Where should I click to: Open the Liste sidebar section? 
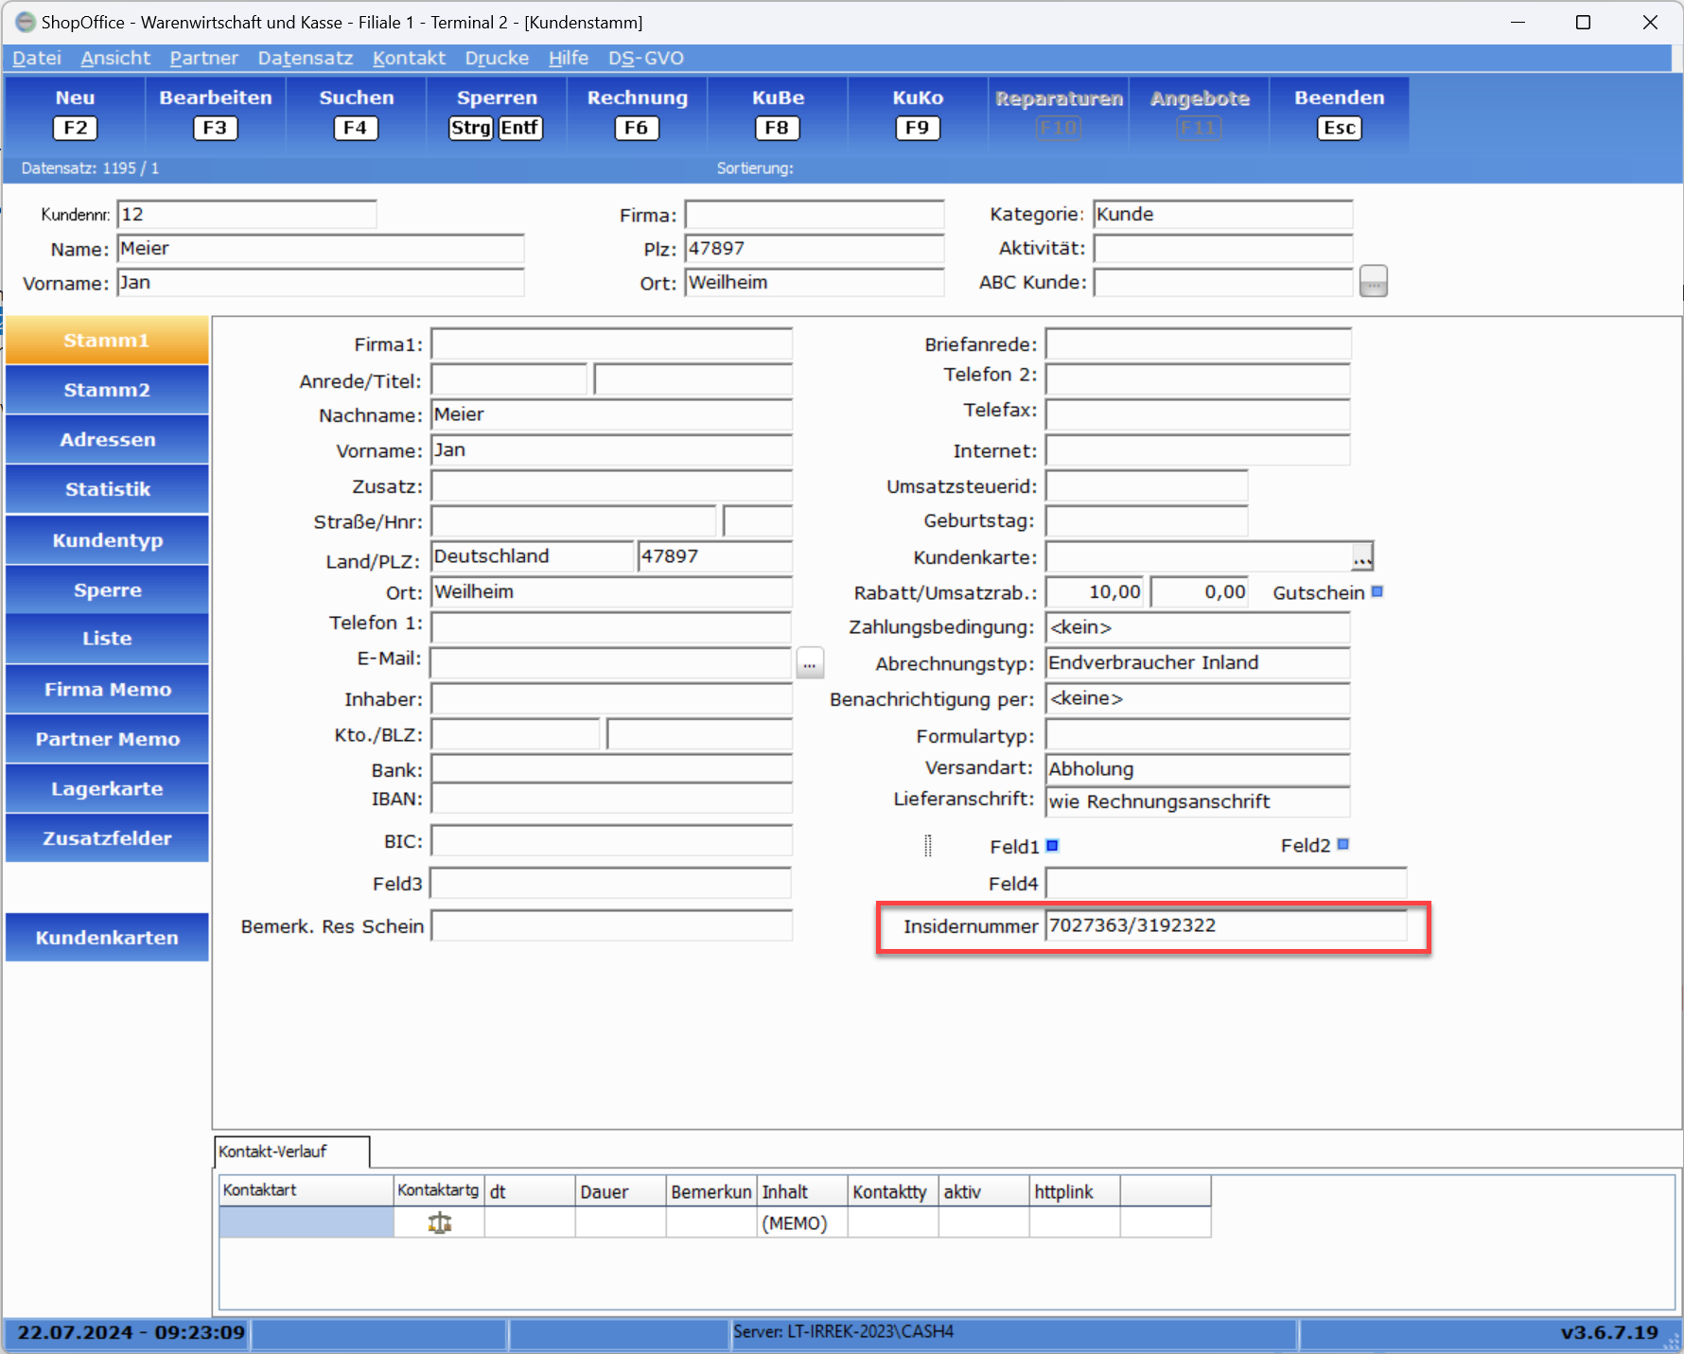click(107, 639)
